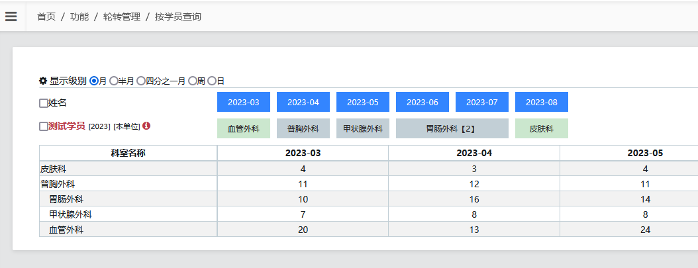Image resolution: width=698 pixels, height=268 pixels.
Task: Click value 12 in the 普胸外科 row
Action: pyautogui.click(x=474, y=184)
